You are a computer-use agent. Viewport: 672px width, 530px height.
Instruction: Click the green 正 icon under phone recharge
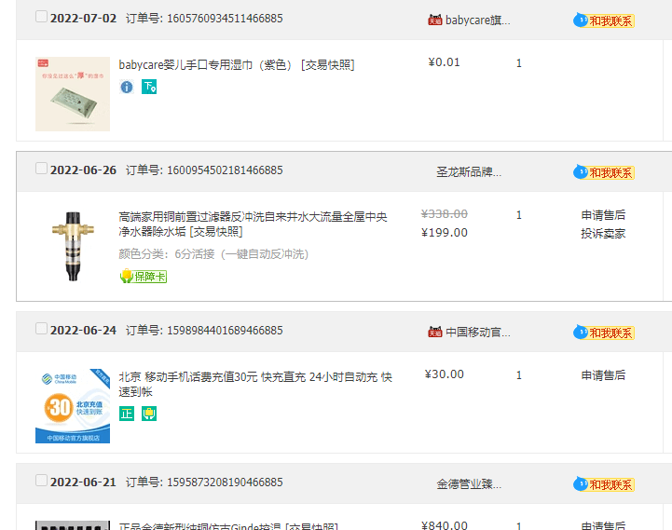127,414
